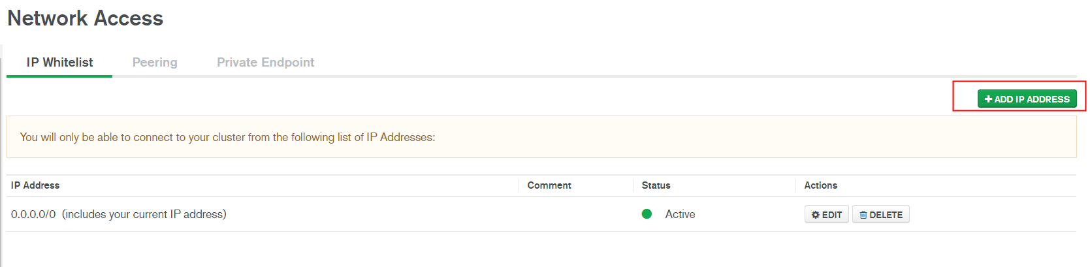
Task: Switch to the Peering tab
Action: tap(155, 63)
